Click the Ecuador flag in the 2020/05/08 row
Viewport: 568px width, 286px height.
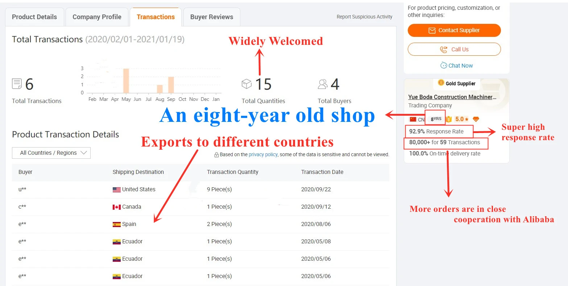click(x=116, y=242)
